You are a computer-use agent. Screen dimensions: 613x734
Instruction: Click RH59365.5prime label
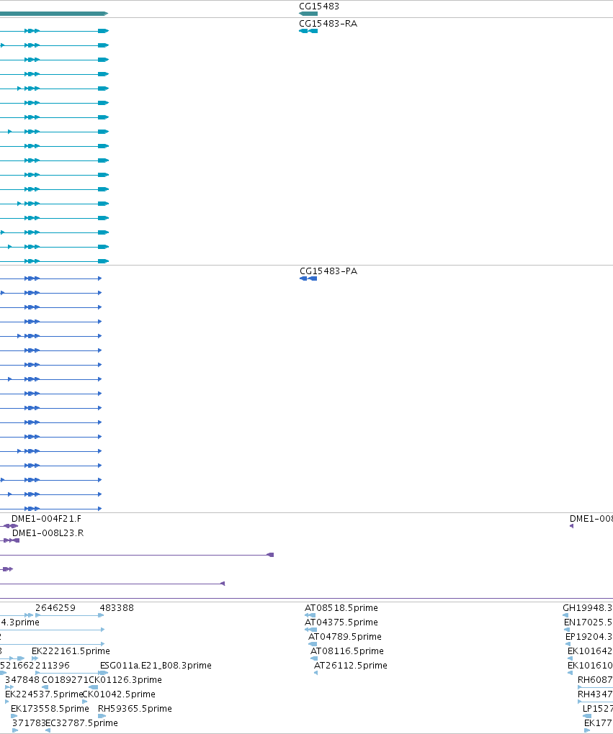click(x=135, y=708)
